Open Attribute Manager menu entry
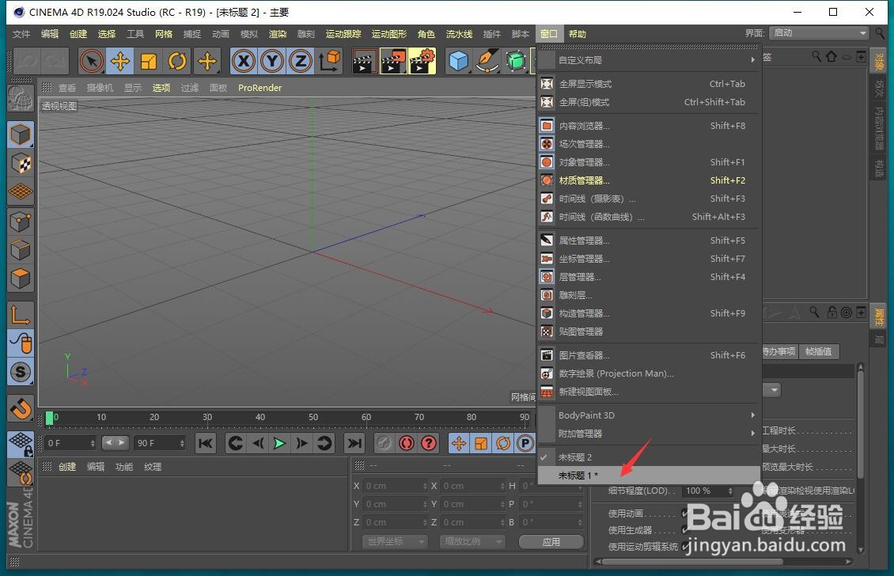Viewport: 894px width, 576px height. pyautogui.click(x=650, y=241)
